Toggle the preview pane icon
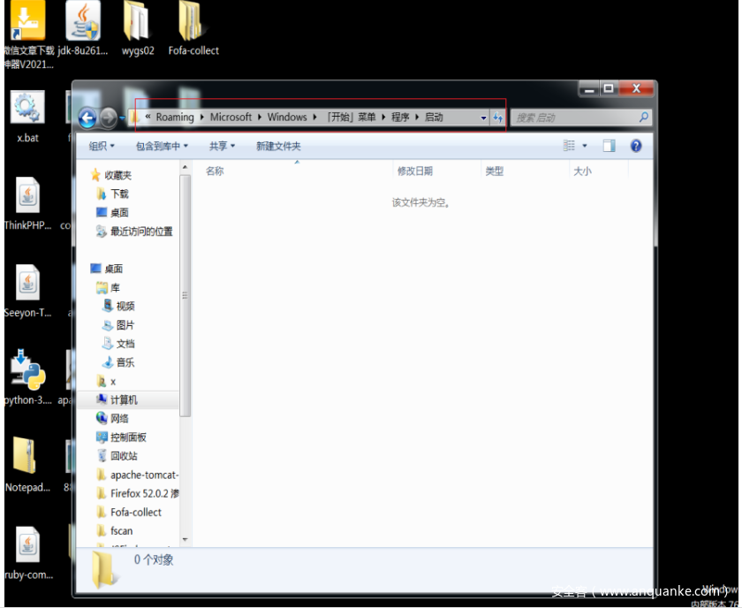Image resolution: width=742 pixels, height=608 pixels. (609, 146)
